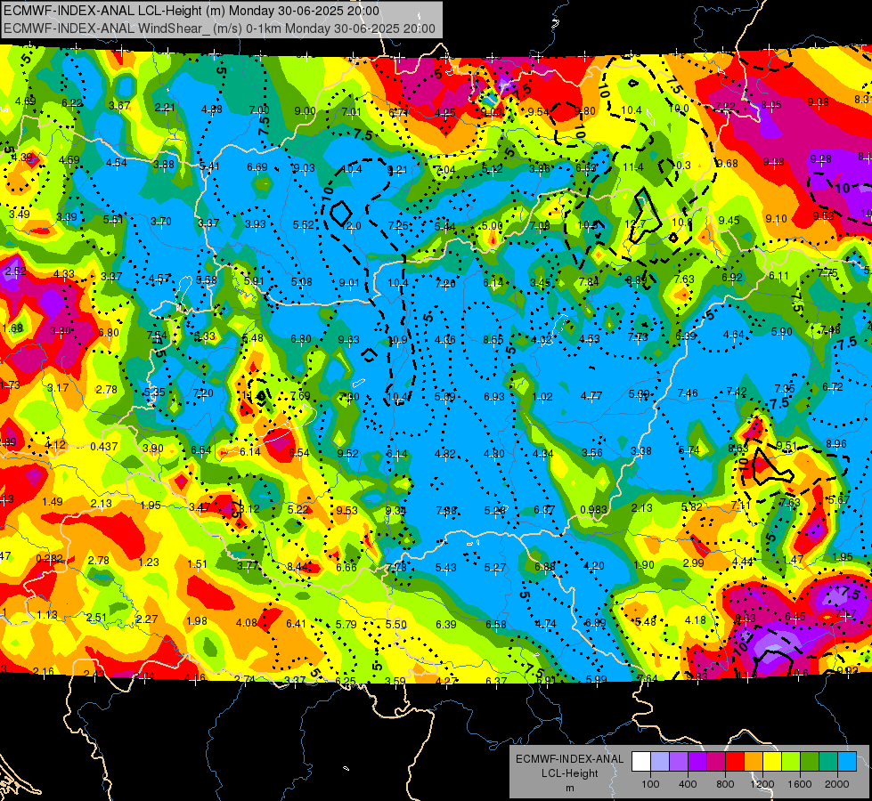Image resolution: width=872 pixels, height=801 pixels.
Task: Click the LCL-Height title line at top
Action: pyautogui.click(x=192, y=11)
